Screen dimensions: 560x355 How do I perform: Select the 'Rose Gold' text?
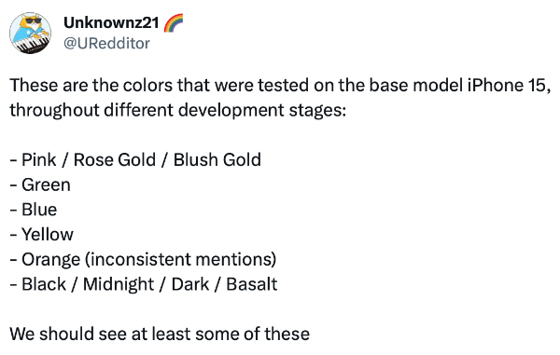[115, 159]
